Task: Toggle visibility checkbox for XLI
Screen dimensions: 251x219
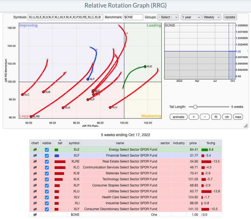Action: coord(47,203)
